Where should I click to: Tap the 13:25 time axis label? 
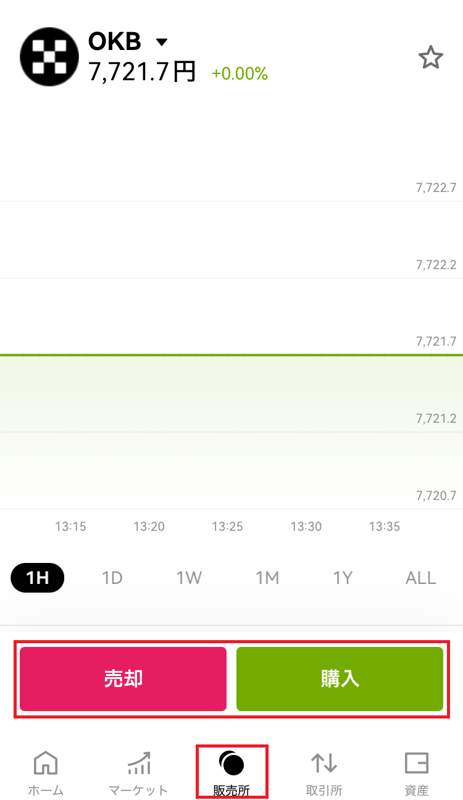pyautogui.click(x=227, y=527)
